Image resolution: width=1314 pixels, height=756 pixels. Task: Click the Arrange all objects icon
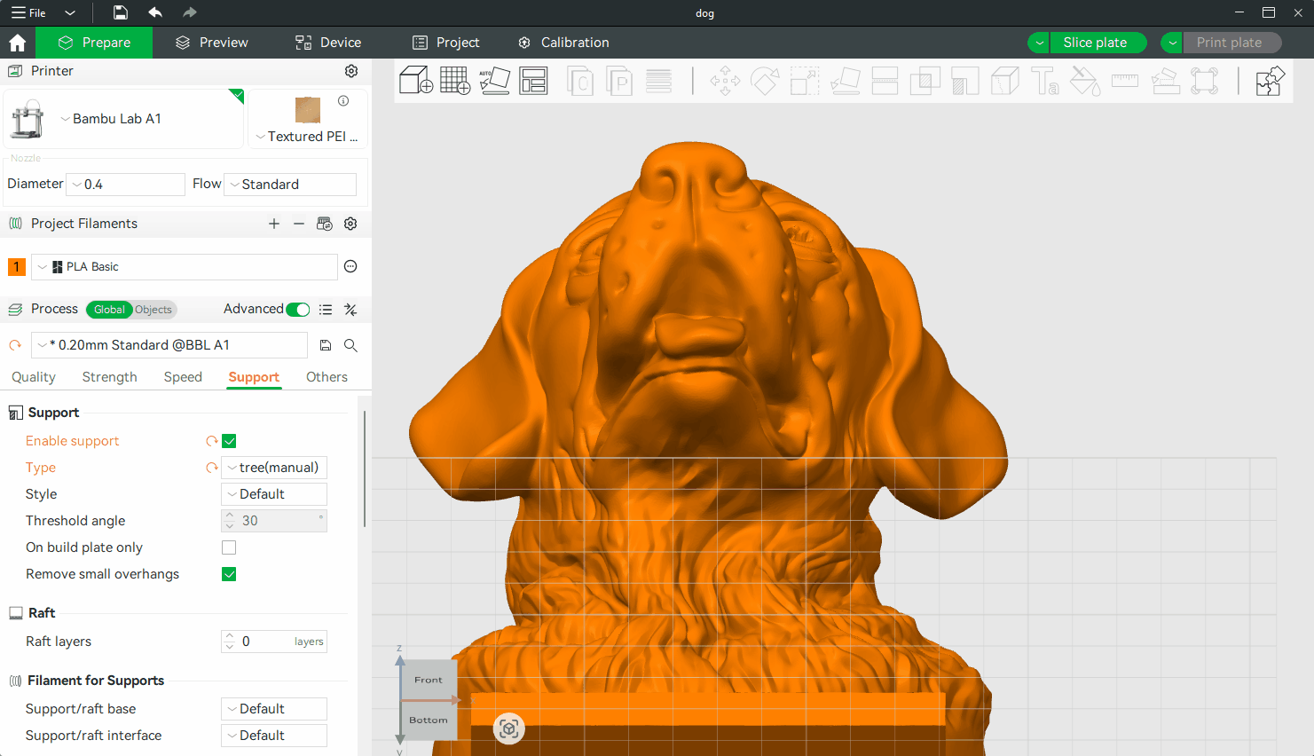[x=533, y=81]
